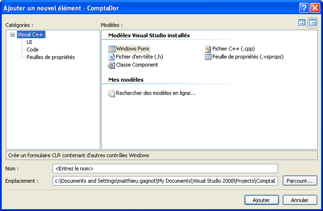This screenshot has width=323, height=211.
Task: Open the Code category
Action: 33,50
